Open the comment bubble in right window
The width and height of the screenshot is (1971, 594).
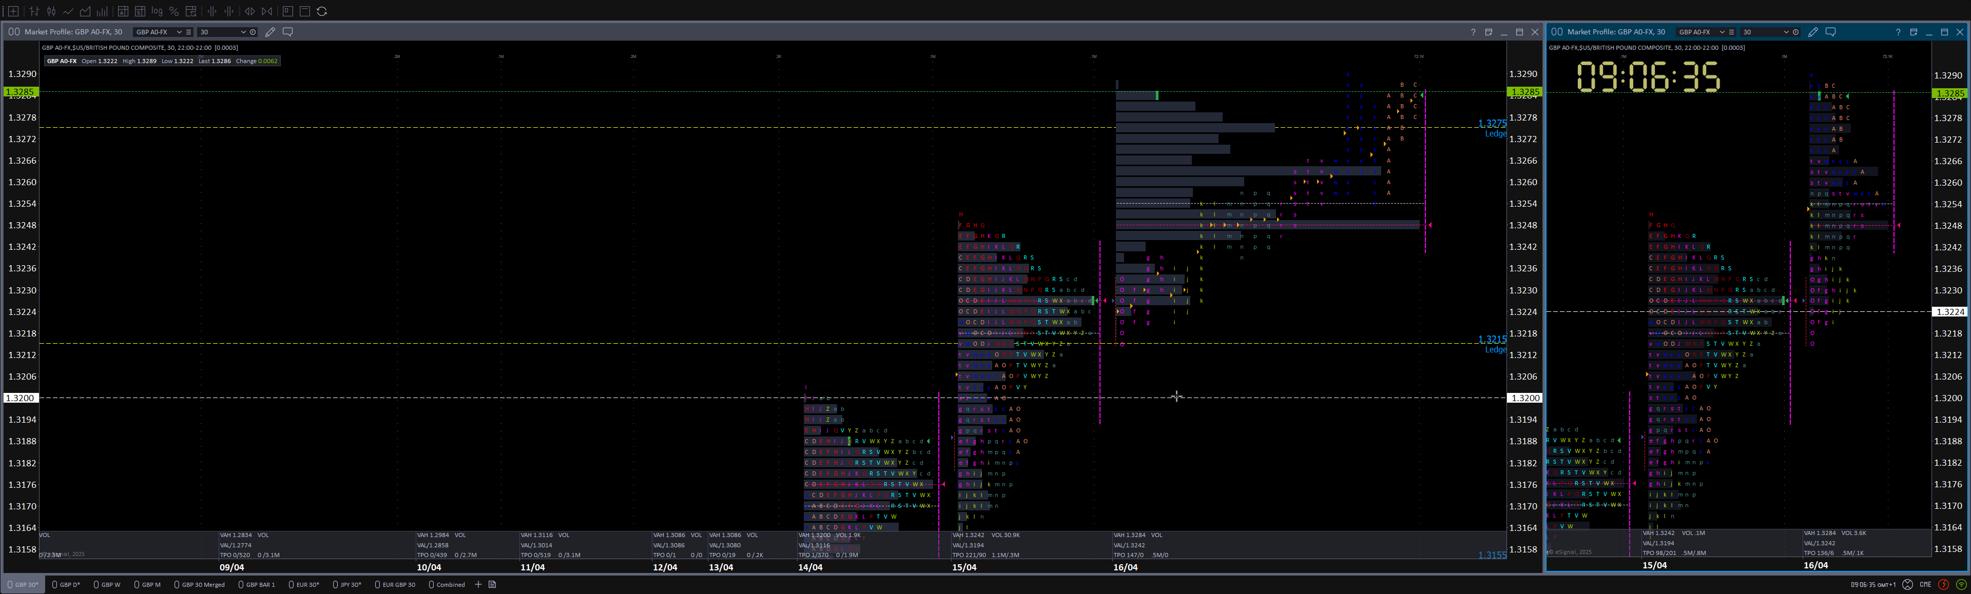[1831, 32]
